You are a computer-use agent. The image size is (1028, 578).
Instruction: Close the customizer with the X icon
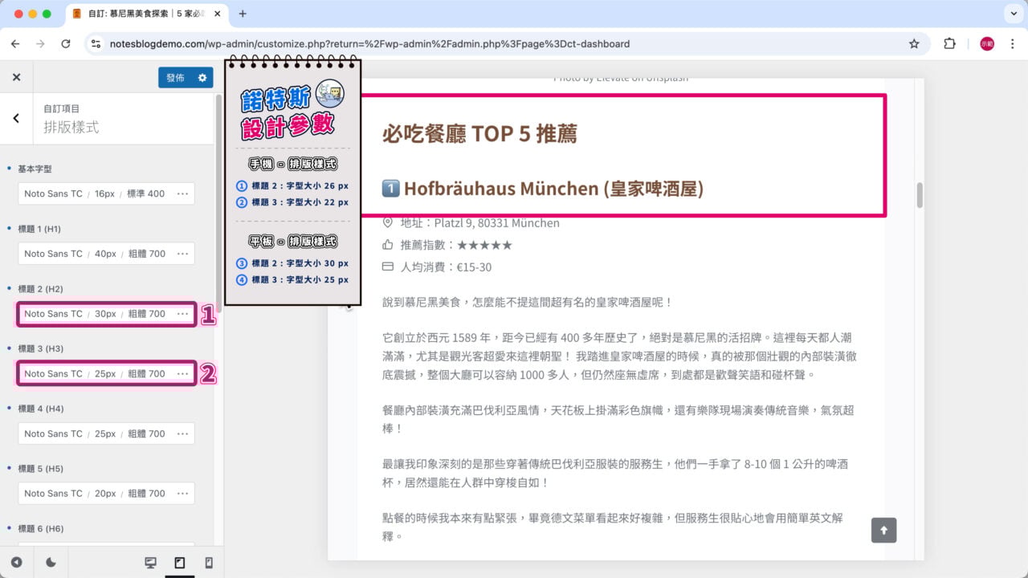click(16, 77)
